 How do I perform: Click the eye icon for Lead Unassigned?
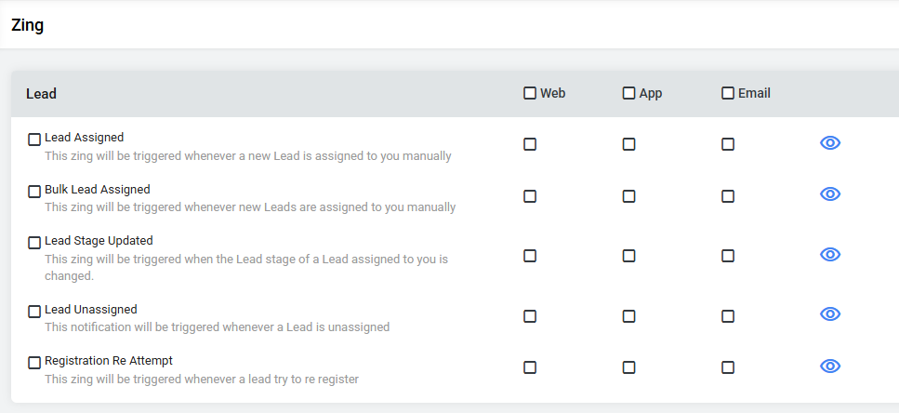pyautogui.click(x=829, y=313)
